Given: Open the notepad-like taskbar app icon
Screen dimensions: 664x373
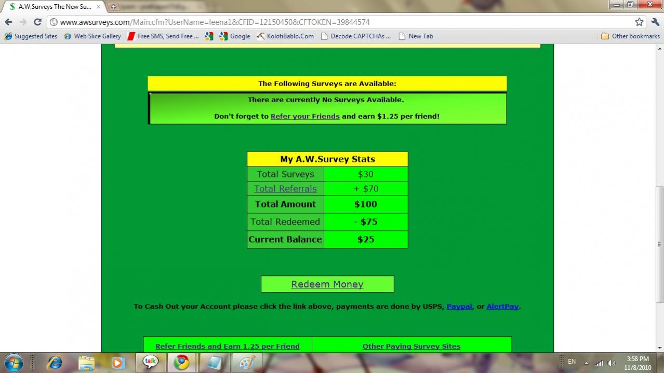Looking at the screenshot, I should point(214,363).
